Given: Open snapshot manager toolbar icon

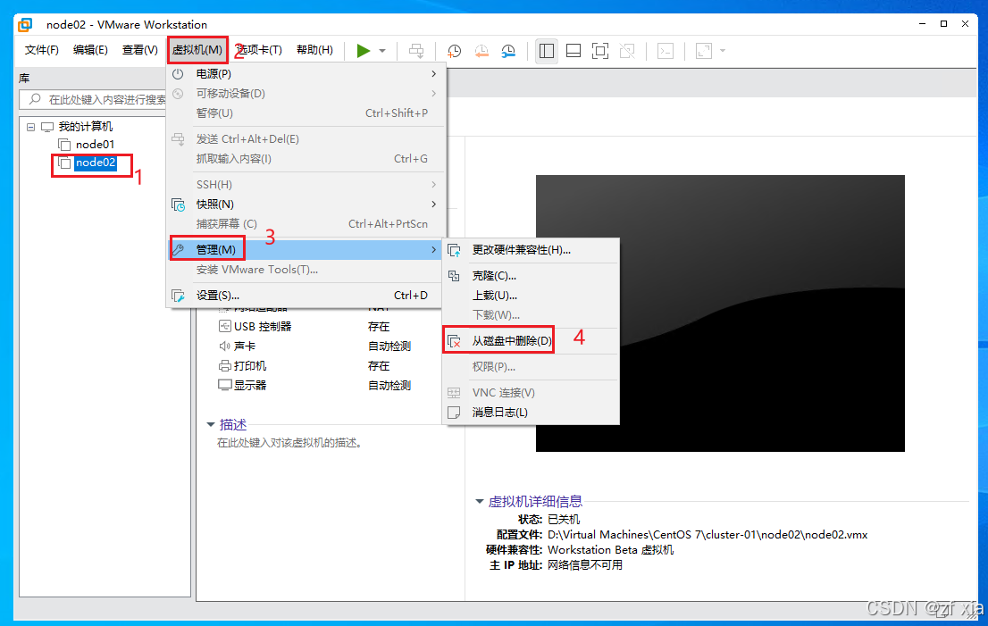Looking at the screenshot, I should [508, 50].
